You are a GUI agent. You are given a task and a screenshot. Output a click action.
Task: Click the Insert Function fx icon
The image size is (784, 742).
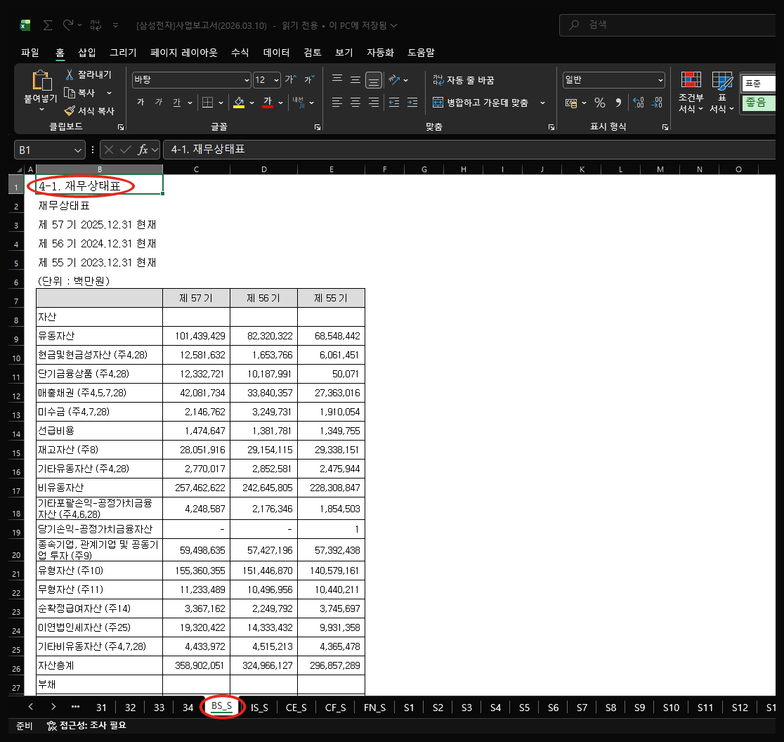[x=143, y=150]
